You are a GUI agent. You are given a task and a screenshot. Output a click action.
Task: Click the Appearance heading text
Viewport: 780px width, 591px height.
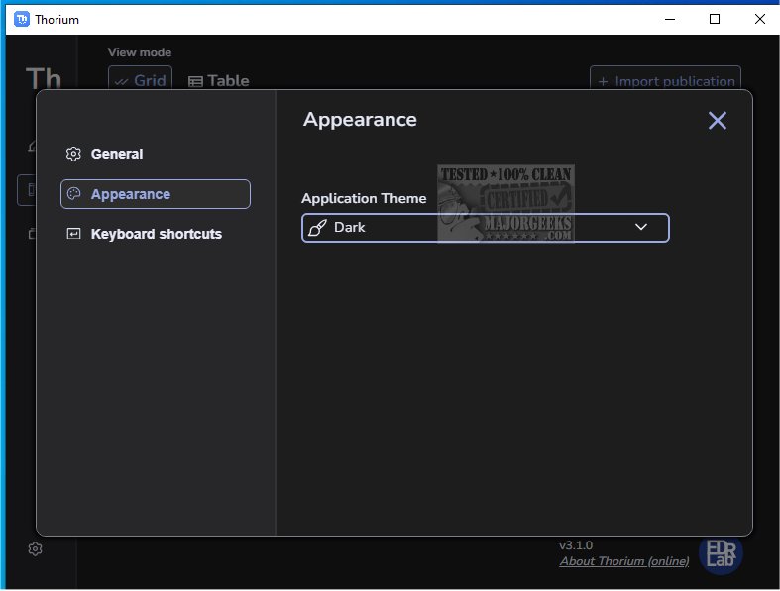(x=360, y=120)
